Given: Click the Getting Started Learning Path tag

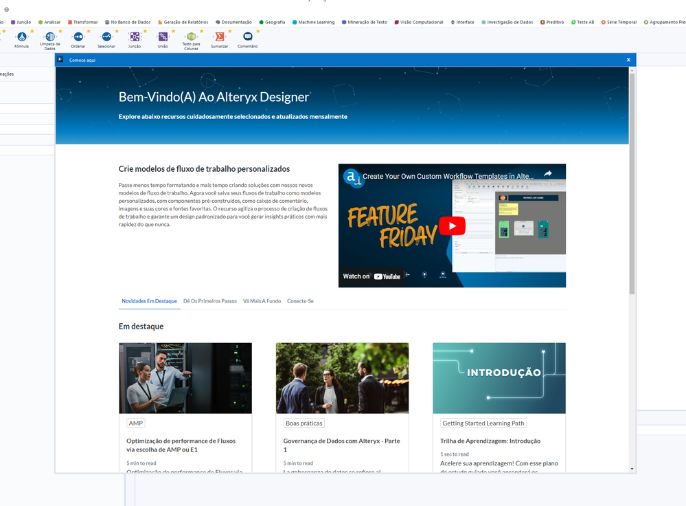Looking at the screenshot, I should pos(483,423).
